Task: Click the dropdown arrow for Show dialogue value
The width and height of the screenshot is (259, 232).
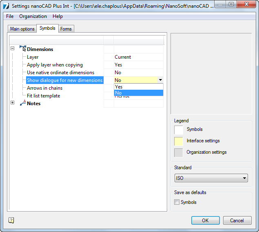Action: [160, 80]
